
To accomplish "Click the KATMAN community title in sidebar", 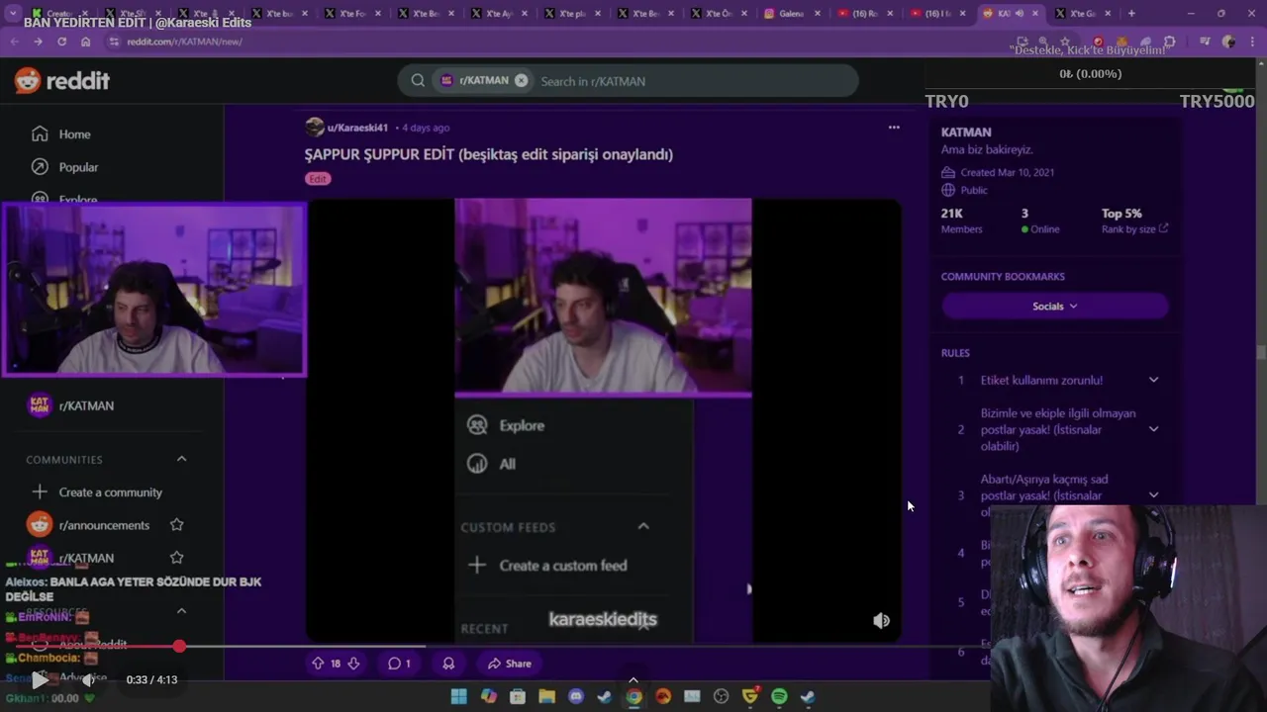I will [966, 132].
